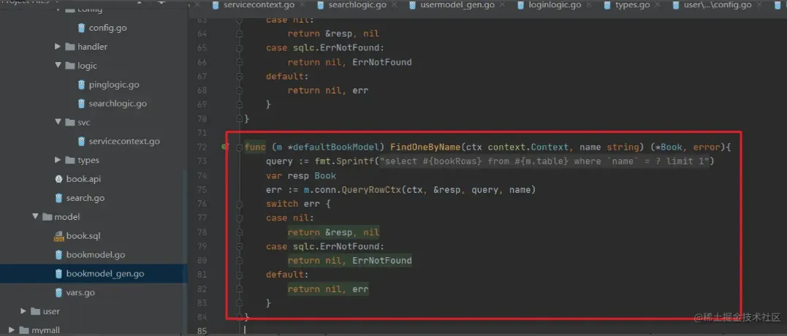Image resolution: width=787 pixels, height=336 pixels.
Task: Click 'return nil, ErrNotFound' on line 80
Action: point(349,260)
